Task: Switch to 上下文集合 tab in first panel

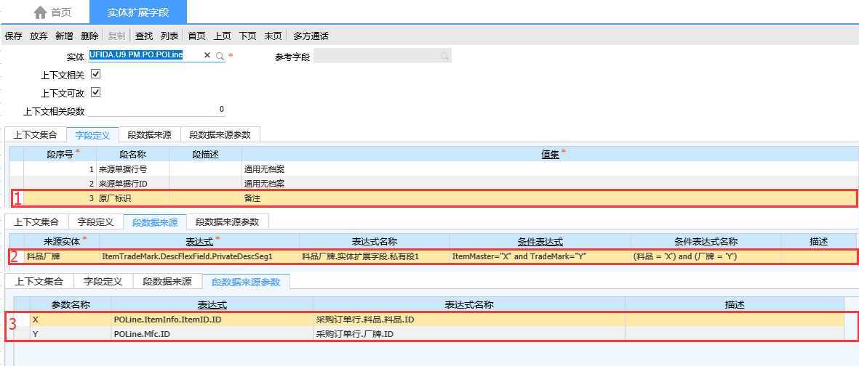Action: tap(35, 134)
